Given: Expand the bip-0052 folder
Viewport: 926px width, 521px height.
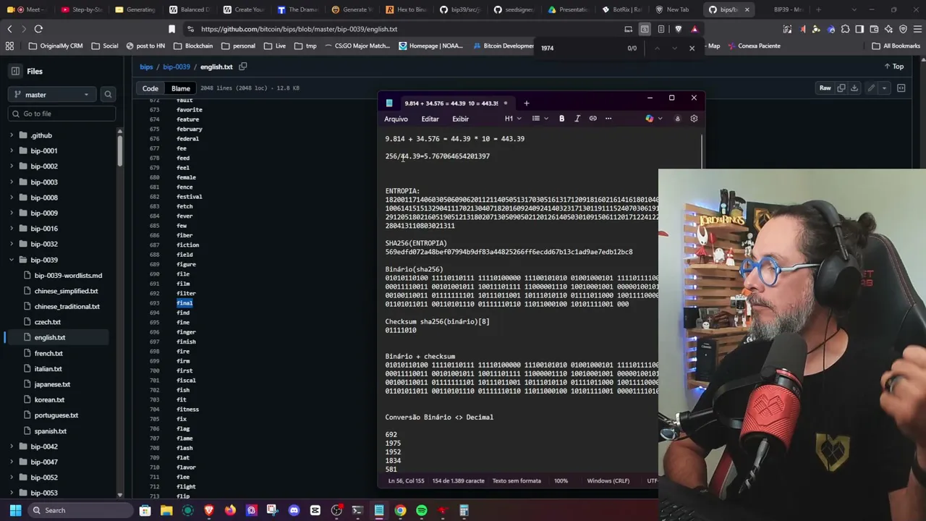Looking at the screenshot, I should (x=12, y=478).
